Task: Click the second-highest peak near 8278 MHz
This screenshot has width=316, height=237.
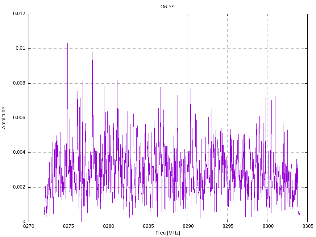Action: pyautogui.click(x=93, y=52)
